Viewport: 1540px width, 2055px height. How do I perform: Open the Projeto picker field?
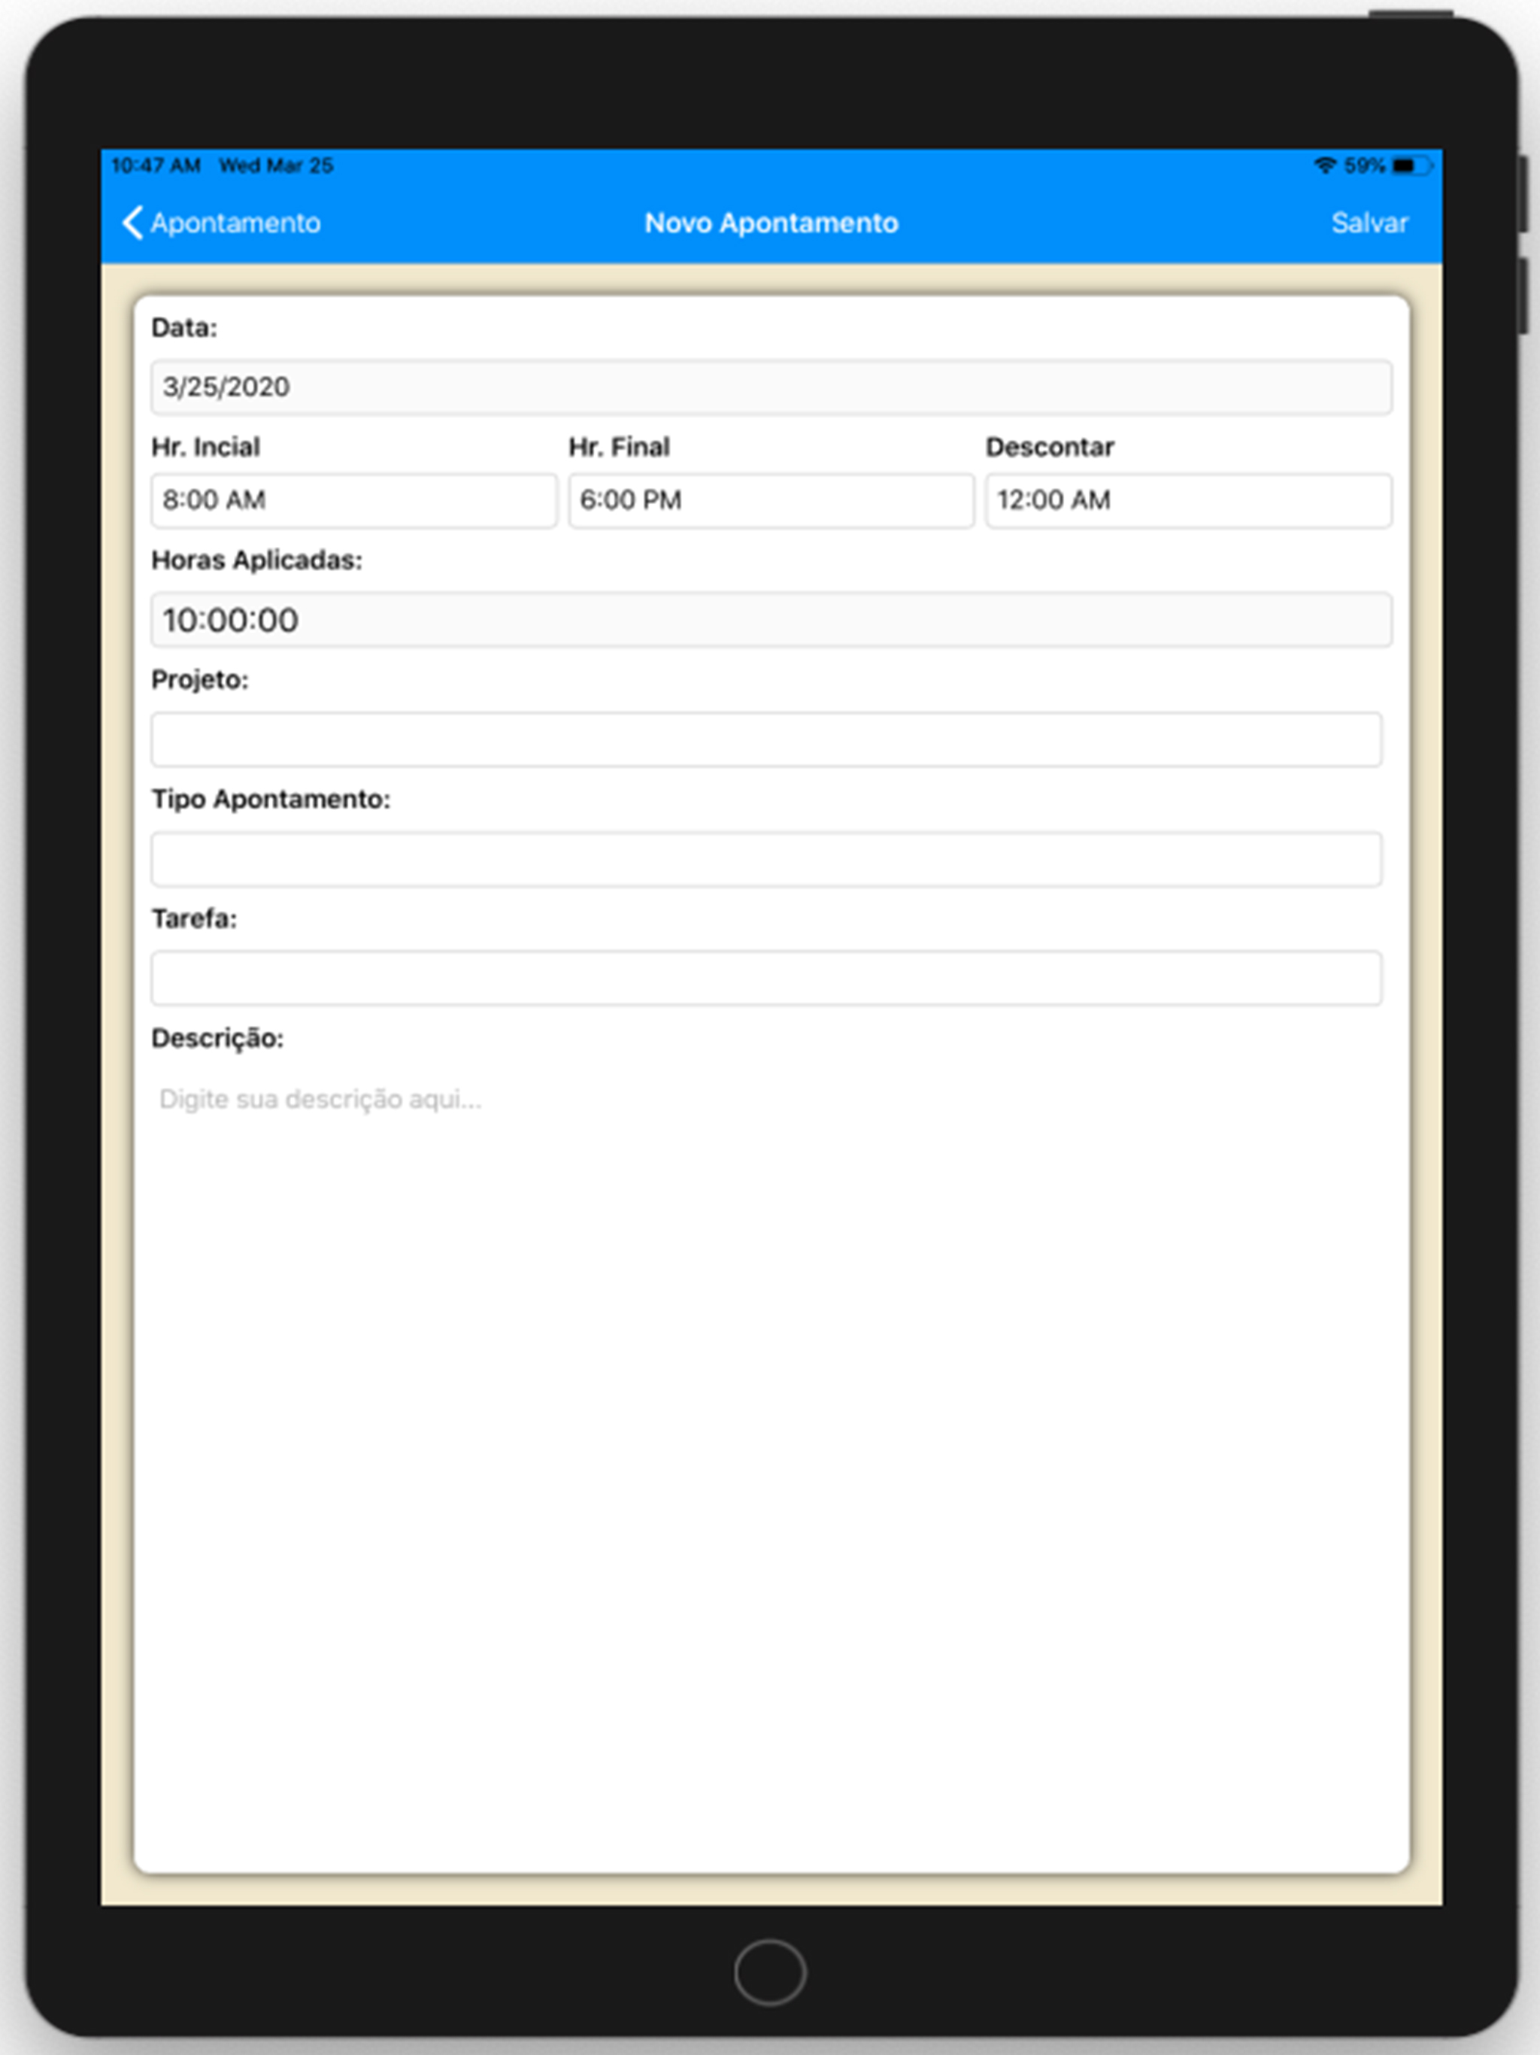point(766,739)
